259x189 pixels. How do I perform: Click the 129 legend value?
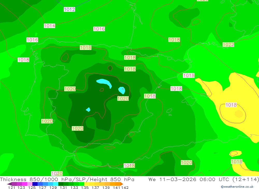click(53, 187)
